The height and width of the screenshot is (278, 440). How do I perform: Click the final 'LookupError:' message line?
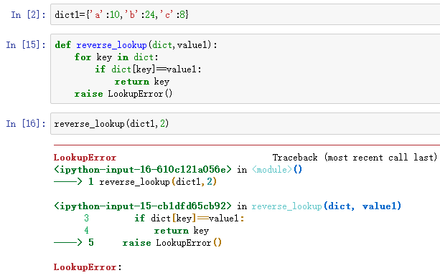pos(88,267)
